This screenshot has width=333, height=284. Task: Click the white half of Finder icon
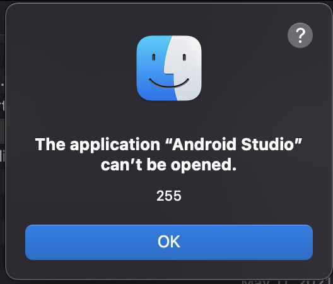point(187,68)
